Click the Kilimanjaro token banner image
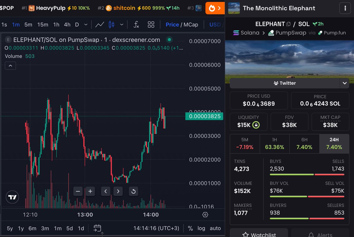 pos(289,59)
